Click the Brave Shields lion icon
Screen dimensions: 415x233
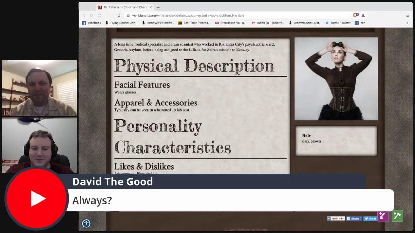(x=356, y=15)
